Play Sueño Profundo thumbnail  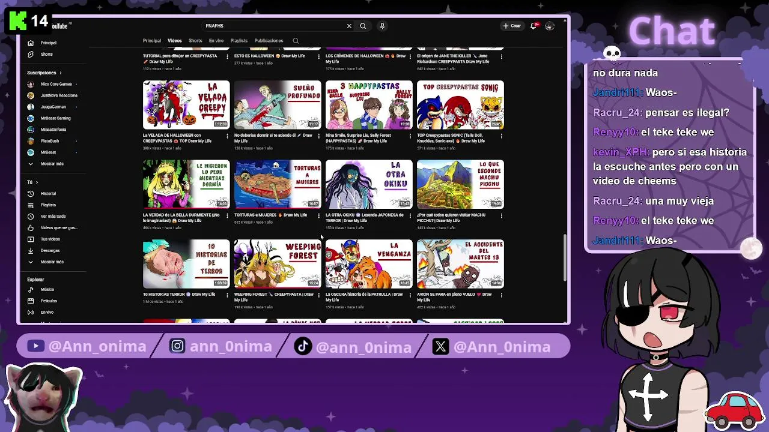(x=278, y=104)
